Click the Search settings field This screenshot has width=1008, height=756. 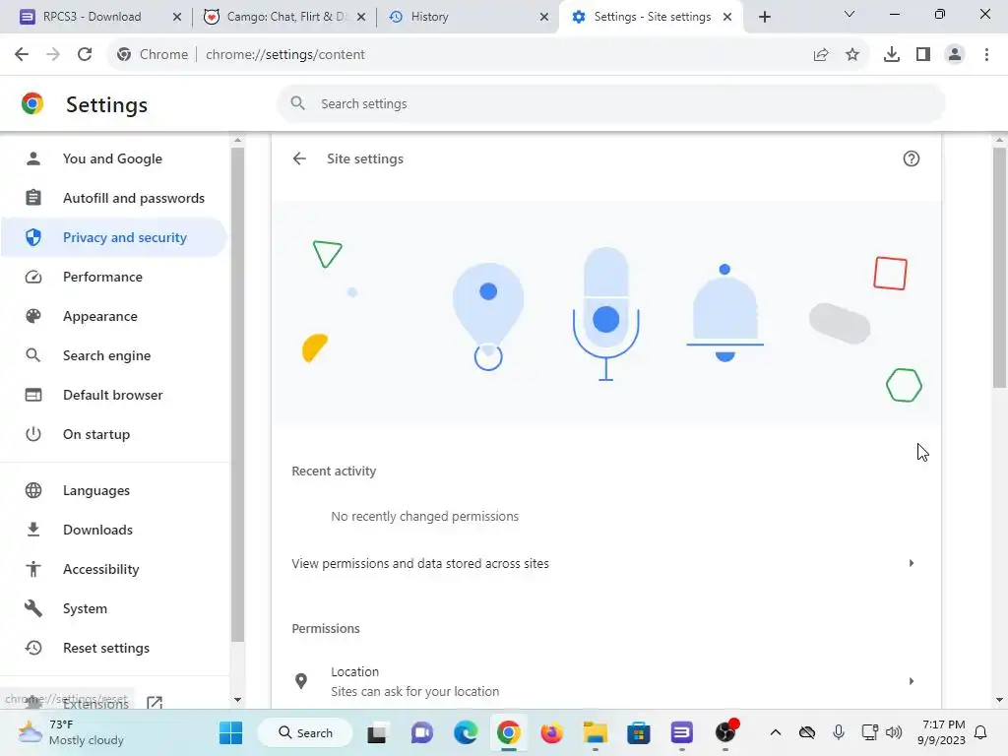tap(610, 103)
